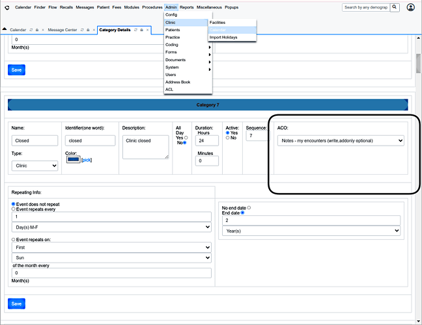Lock the Category Details tab

141,30
